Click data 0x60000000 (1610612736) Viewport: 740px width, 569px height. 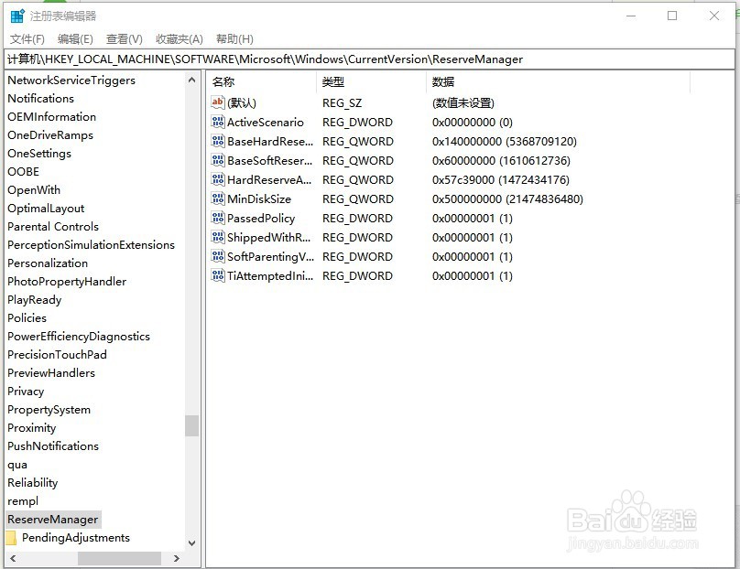point(501,161)
